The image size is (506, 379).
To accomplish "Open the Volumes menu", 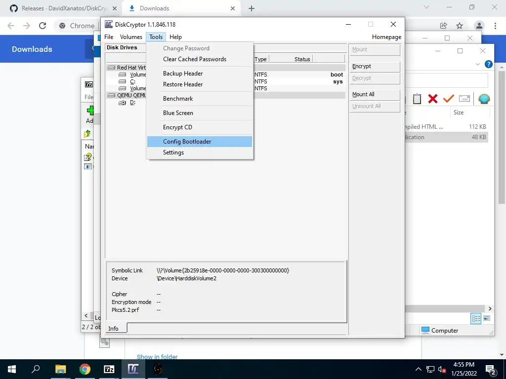I will [131, 37].
